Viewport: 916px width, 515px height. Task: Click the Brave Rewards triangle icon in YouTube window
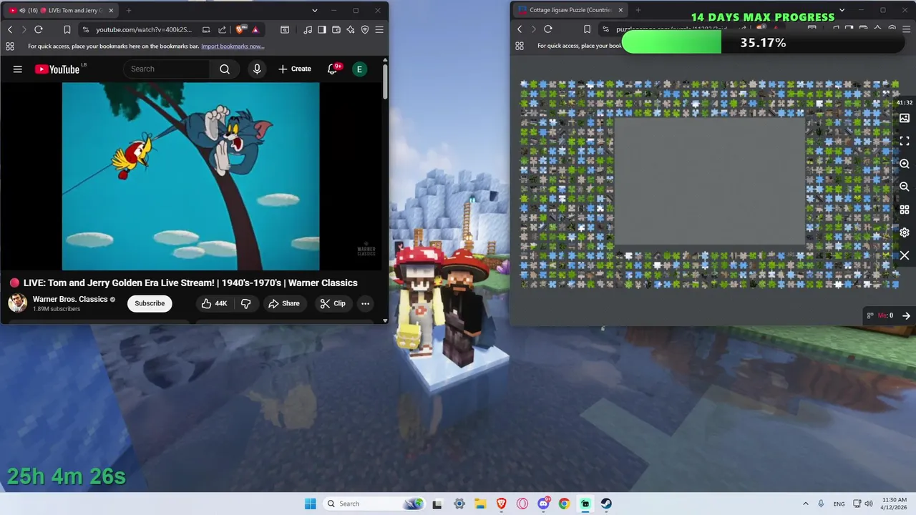(255, 29)
